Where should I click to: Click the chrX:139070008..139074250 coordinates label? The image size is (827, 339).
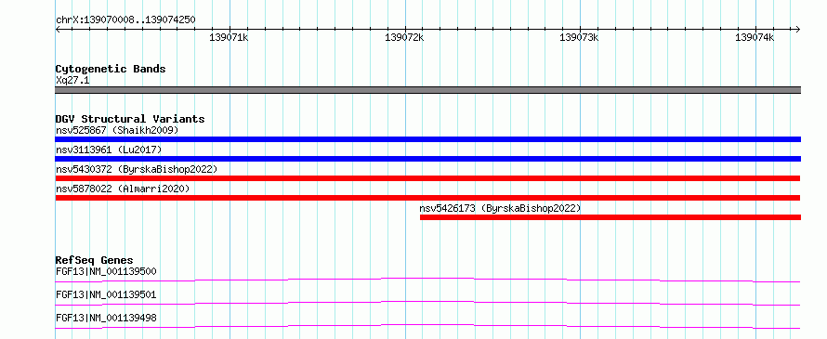pyautogui.click(x=125, y=20)
